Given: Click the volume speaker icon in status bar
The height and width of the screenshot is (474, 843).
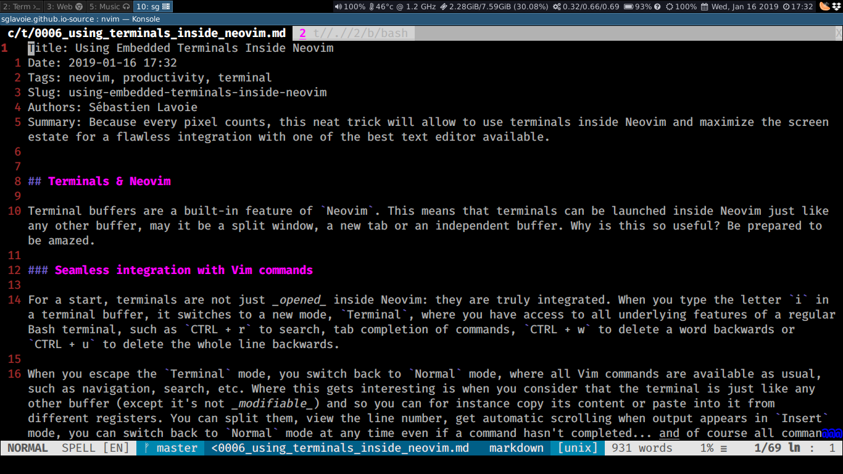Looking at the screenshot, I should pyautogui.click(x=338, y=7).
